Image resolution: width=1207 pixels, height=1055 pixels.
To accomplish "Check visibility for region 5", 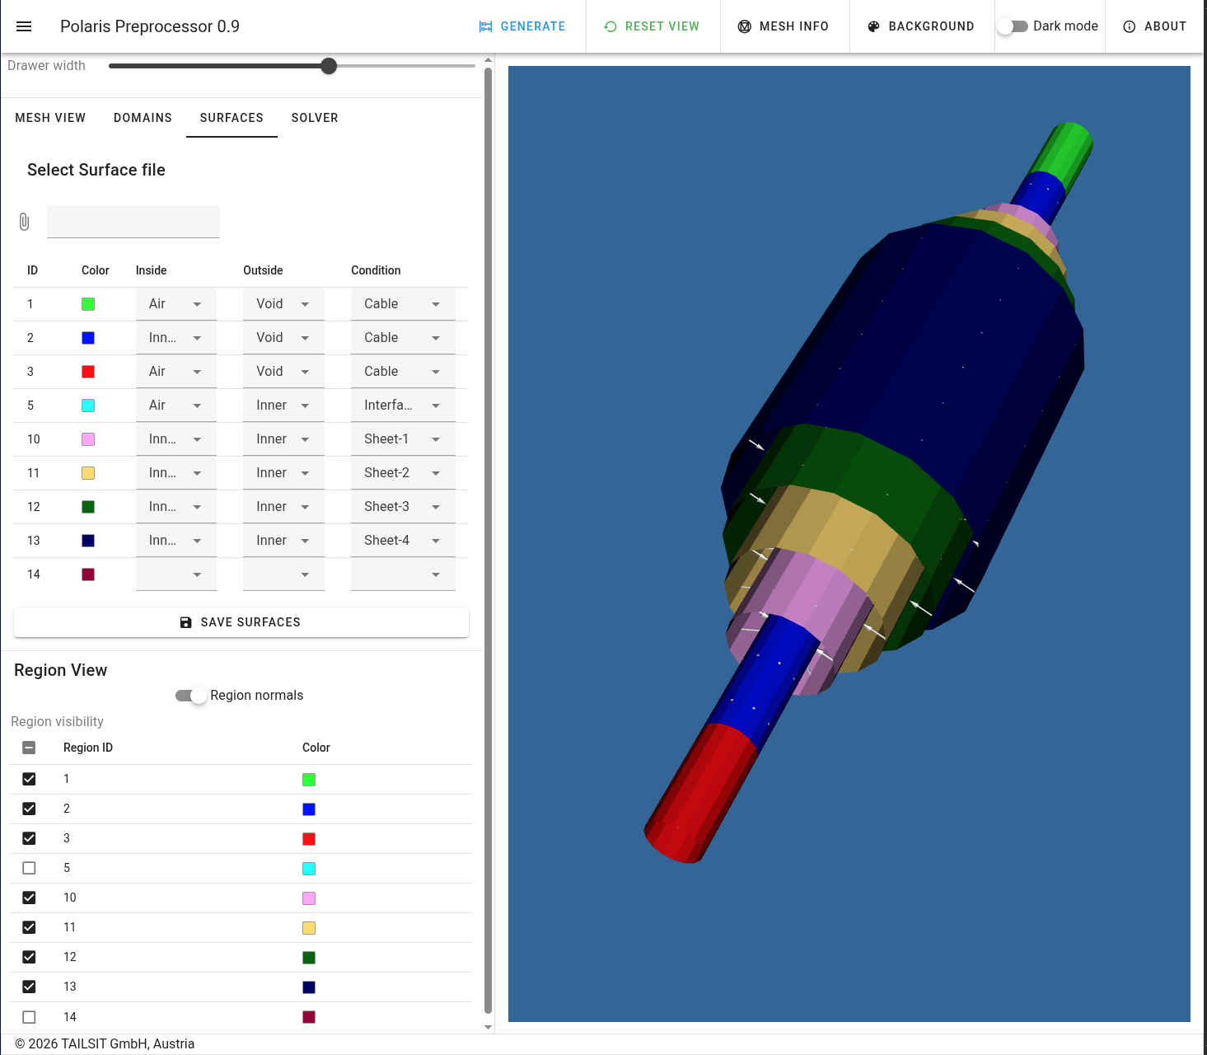I will point(29,868).
